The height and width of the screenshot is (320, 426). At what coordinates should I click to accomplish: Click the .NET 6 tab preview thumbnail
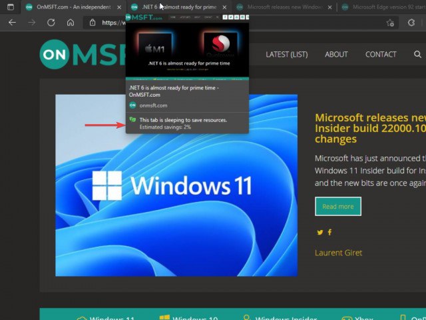click(187, 46)
